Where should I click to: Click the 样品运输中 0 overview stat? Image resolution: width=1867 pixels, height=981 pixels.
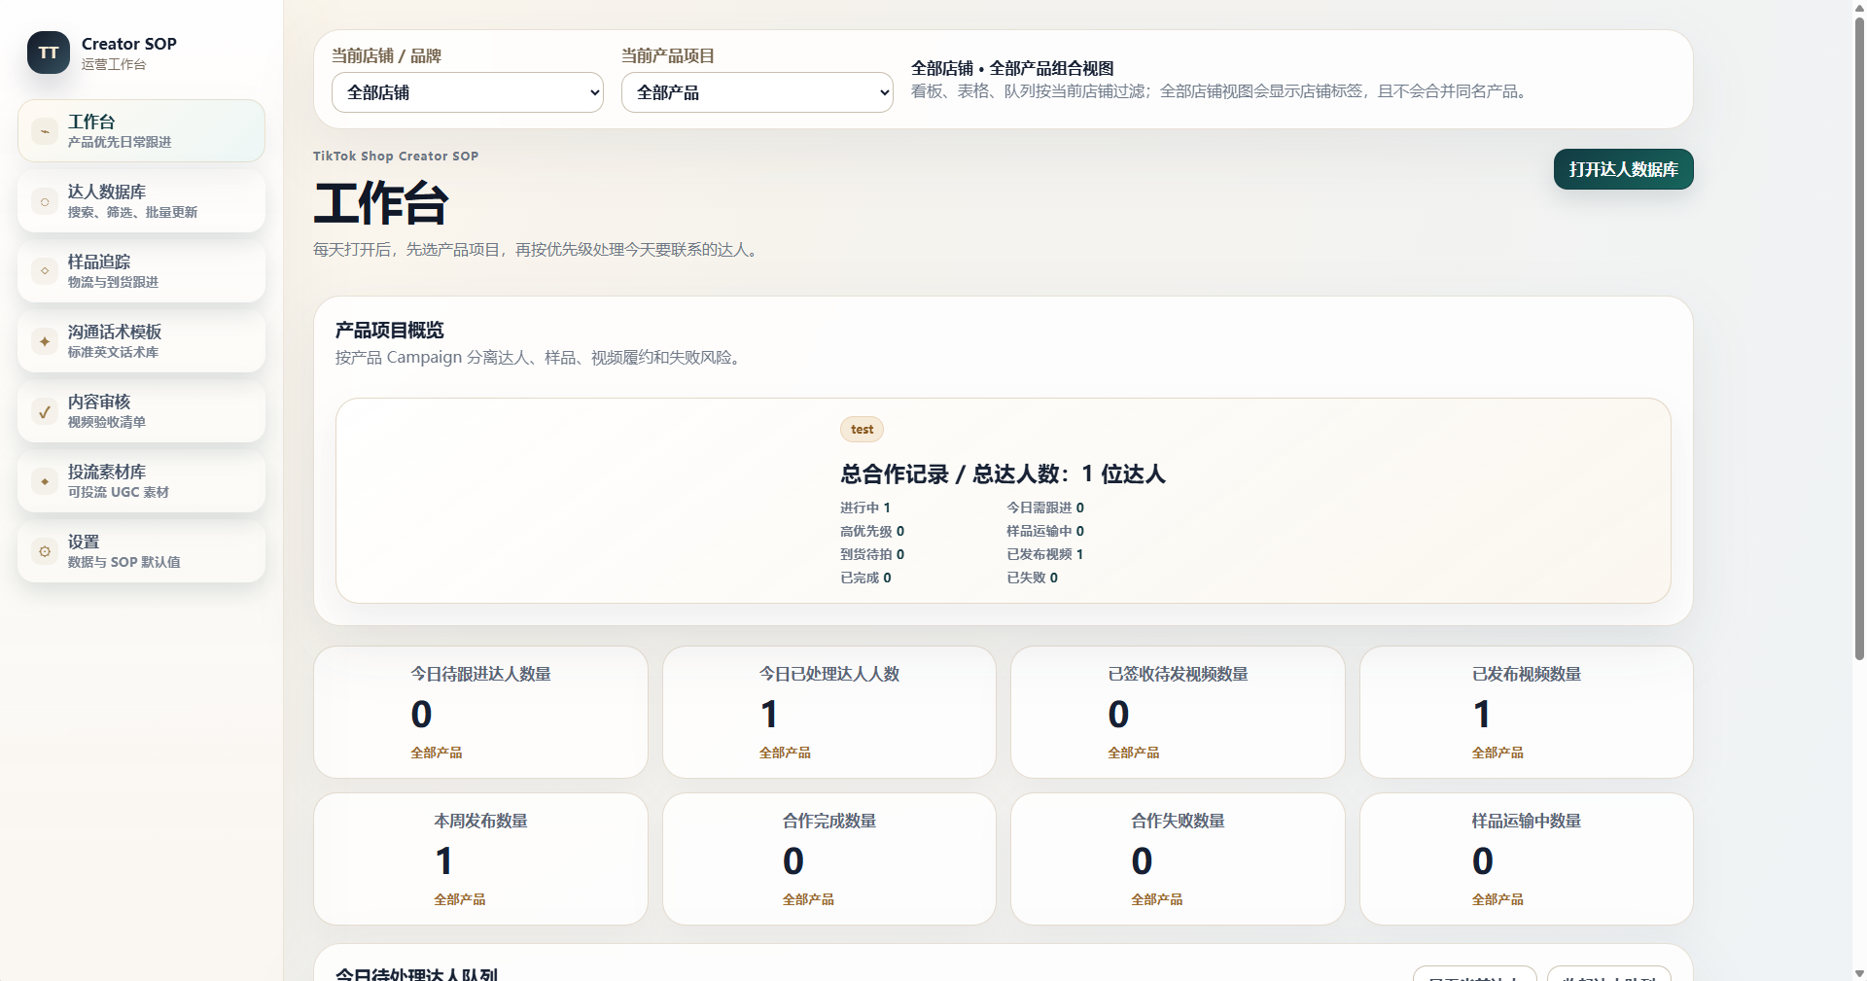(x=1045, y=531)
